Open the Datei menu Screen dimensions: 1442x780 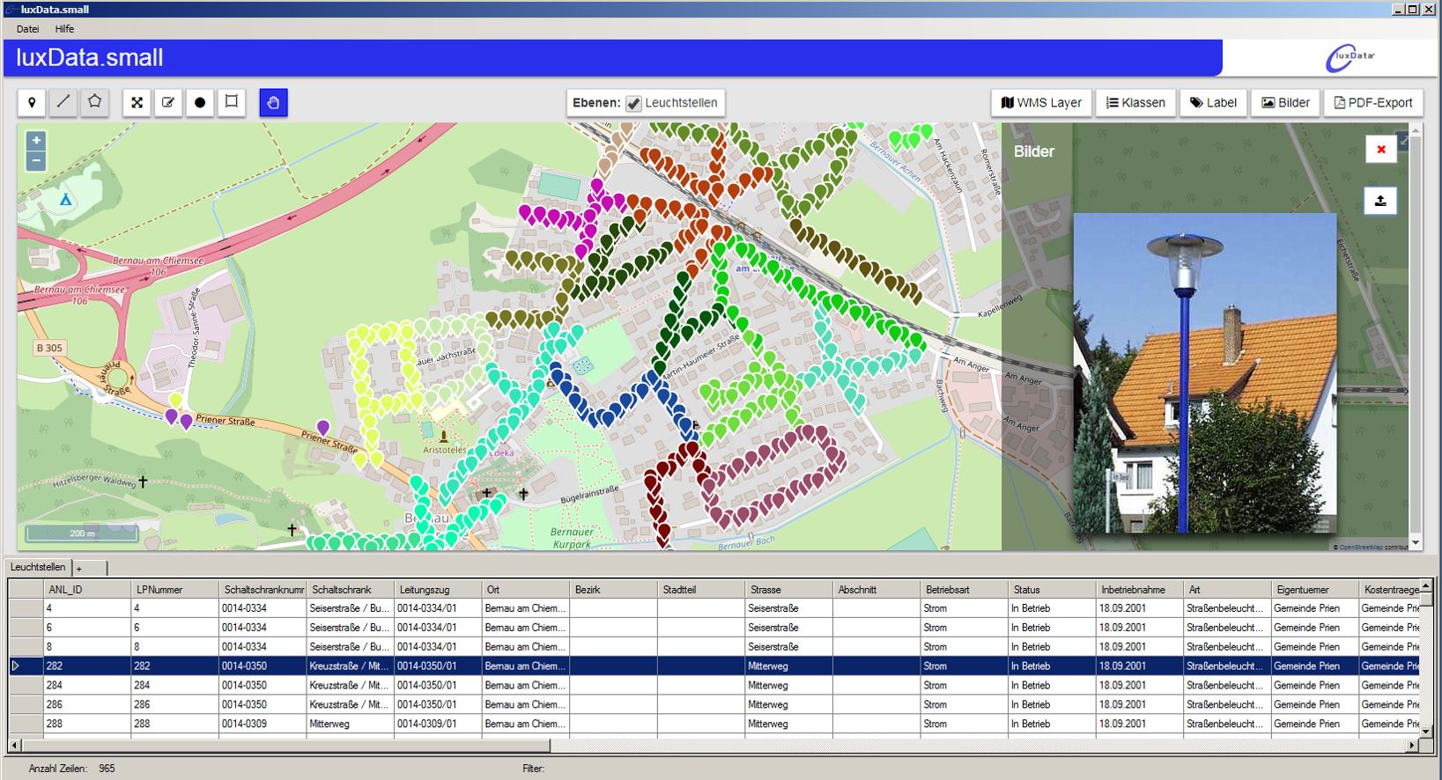[x=28, y=29]
